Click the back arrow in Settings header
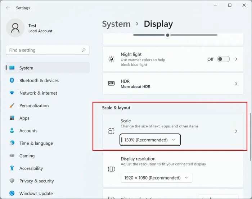Screen dimensions: 252x199 (8, 8)
